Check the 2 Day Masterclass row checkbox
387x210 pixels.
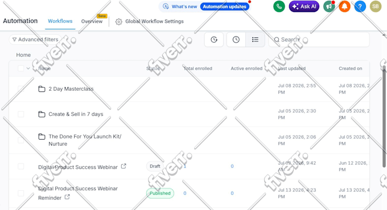[x=20, y=89]
